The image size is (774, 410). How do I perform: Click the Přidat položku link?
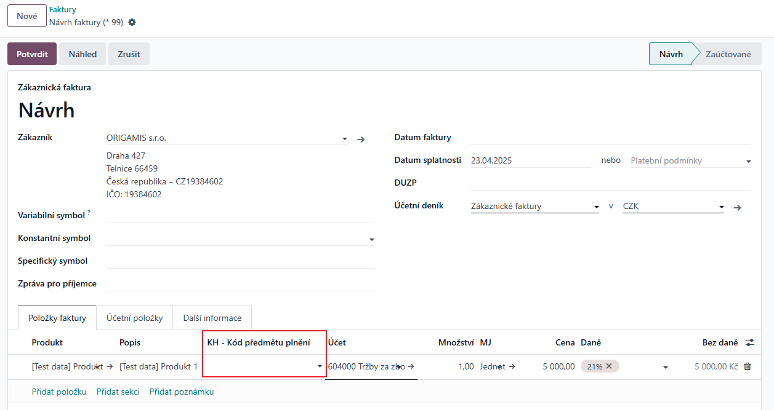59,392
